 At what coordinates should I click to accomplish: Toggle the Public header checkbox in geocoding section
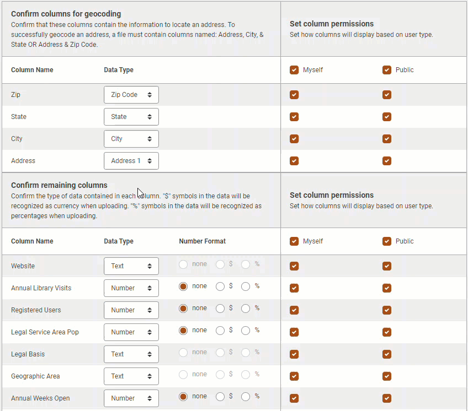click(x=387, y=70)
